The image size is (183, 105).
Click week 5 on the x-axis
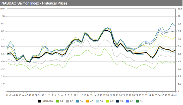tap(59, 95)
